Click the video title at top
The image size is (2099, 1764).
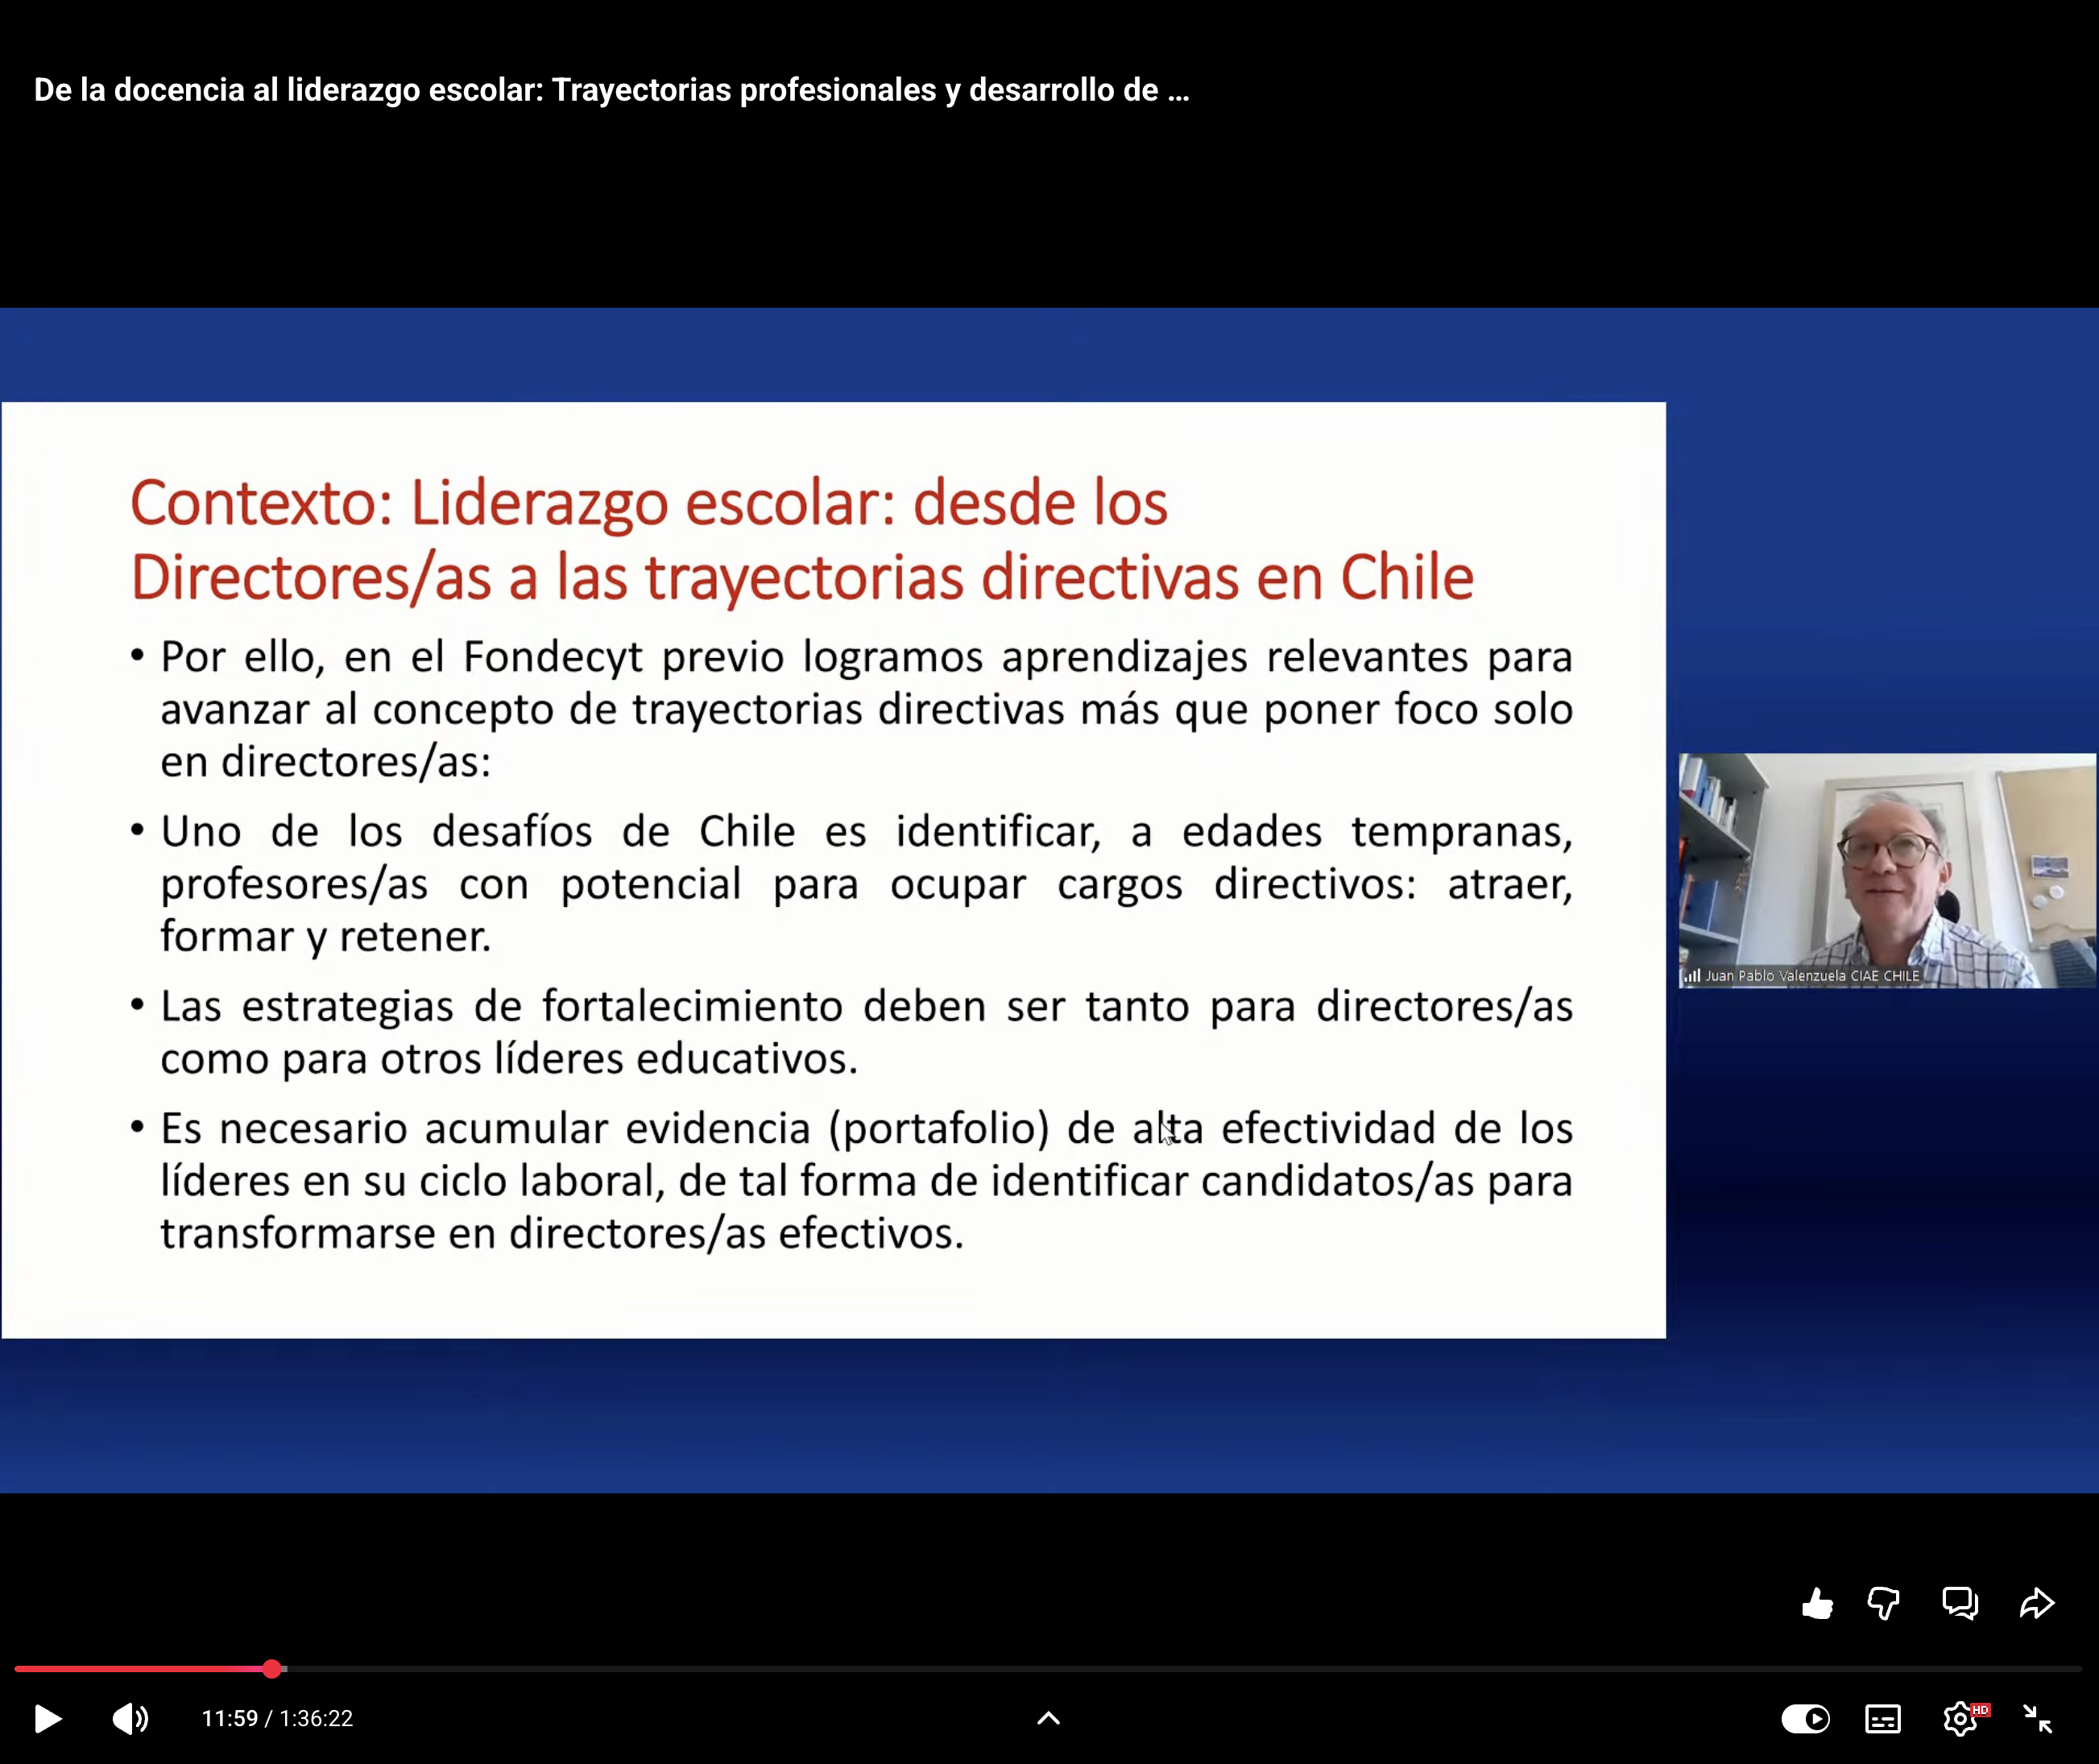pyautogui.click(x=611, y=90)
